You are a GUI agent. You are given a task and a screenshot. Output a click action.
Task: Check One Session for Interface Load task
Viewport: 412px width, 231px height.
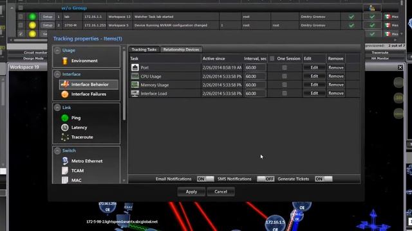point(285,93)
